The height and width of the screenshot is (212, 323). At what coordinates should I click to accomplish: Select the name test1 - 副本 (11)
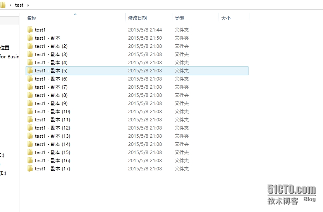52,120
